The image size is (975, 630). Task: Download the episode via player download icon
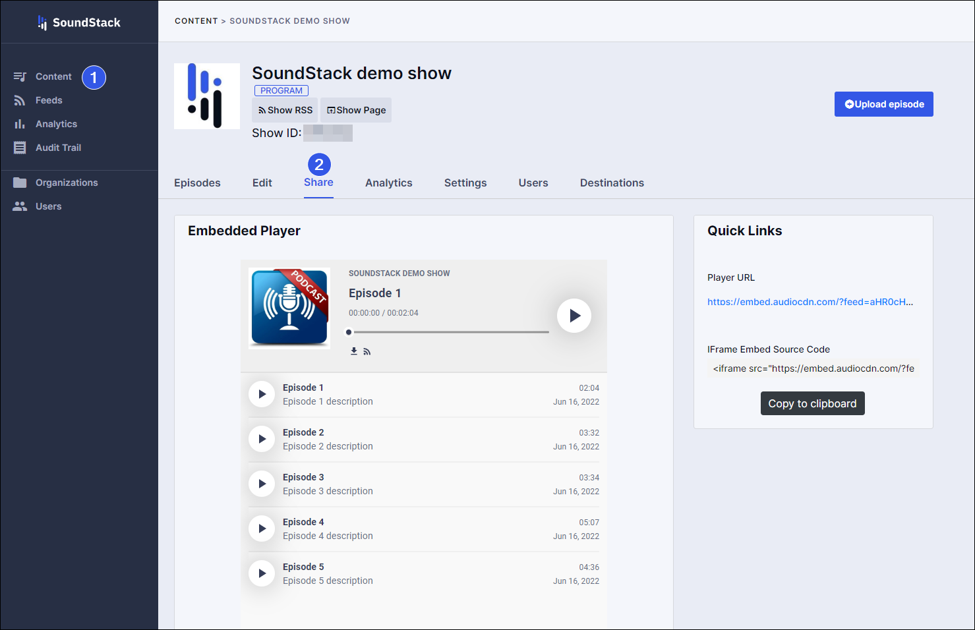[x=354, y=351]
